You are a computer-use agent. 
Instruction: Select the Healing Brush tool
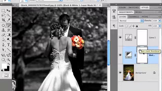pos(3,25)
